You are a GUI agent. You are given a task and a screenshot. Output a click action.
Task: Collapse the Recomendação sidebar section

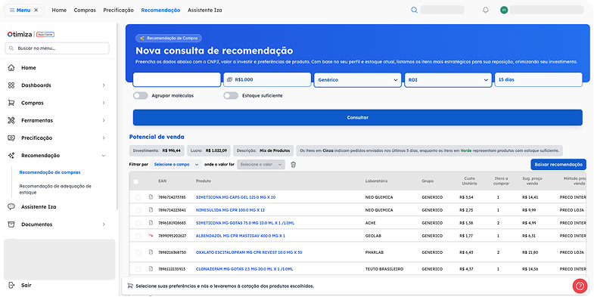tap(104, 156)
